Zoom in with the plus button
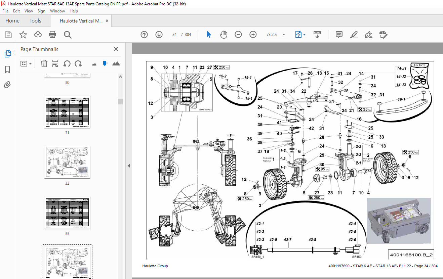Viewport: 443px width, 279px height. (x=253, y=35)
